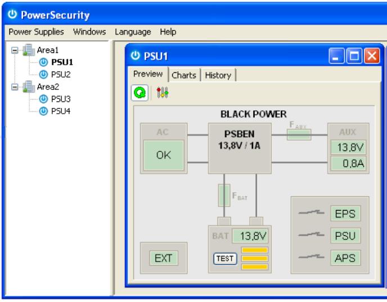Select PSU3 in the tree
The width and height of the screenshot is (387, 302).
(61, 99)
